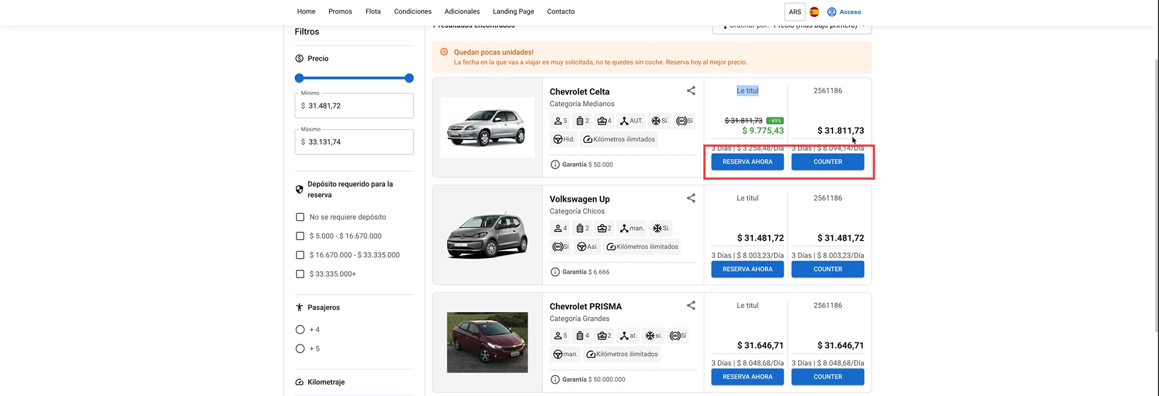Image resolution: width=1159 pixels, height=396 pixels.
Task: Click share icon for Chevrolet PRISMA
Action: pos(691,306)
